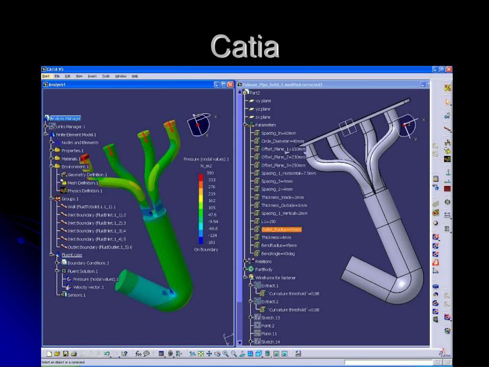
Task: Click the command input field in status bar
Action: tap(388, 362)
